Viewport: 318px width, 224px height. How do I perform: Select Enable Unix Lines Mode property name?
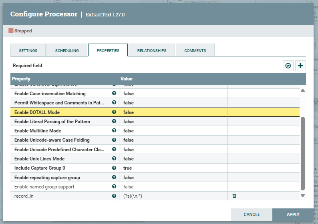click(39, 158)
